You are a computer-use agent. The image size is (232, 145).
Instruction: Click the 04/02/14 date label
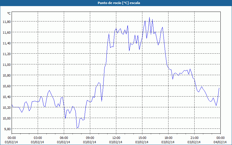click(x=220, y=142)
